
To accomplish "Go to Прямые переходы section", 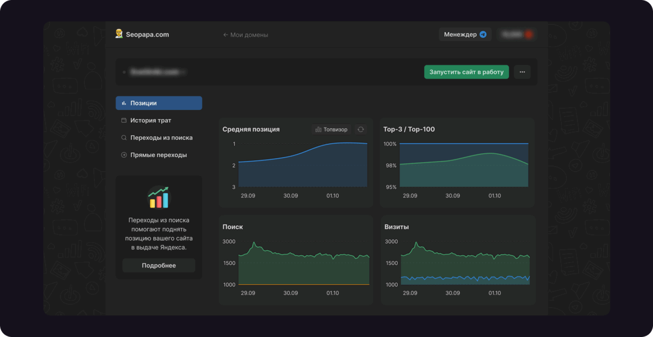I will point(158,155).
